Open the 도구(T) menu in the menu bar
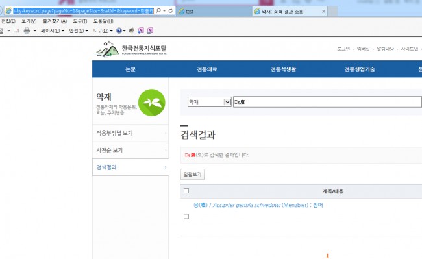Image resolution: width=422 pixels, height=259 pixels. (80, 21)
